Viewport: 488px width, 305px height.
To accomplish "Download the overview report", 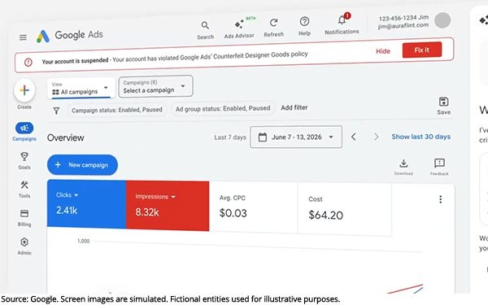I will (x=403, y=167).
